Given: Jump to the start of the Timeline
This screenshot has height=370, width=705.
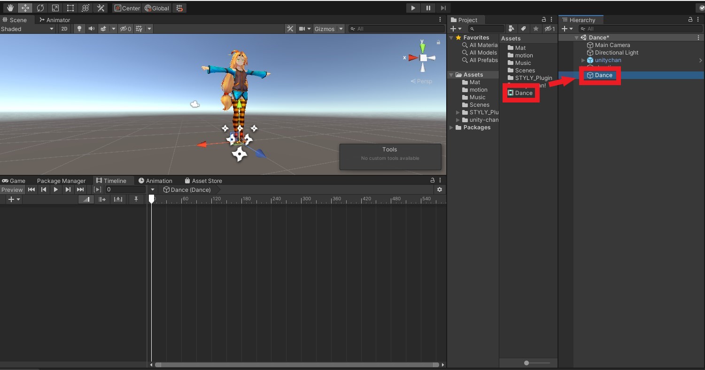Looking at the screenshot, I should [x=31, y=189].
